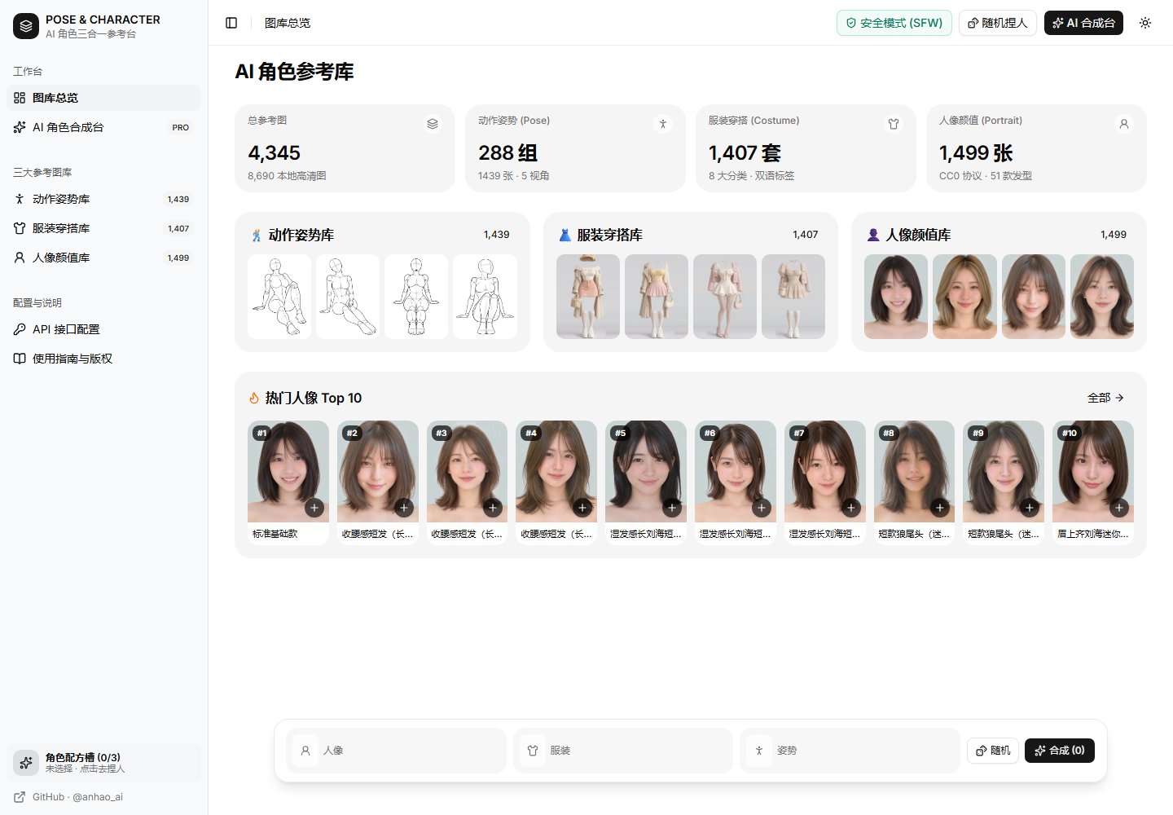Image resolution: width=1173 pixels, height=815 pixels.
Task: Click the person icon on 人像颜值 card
Action: coord(1124,124)
